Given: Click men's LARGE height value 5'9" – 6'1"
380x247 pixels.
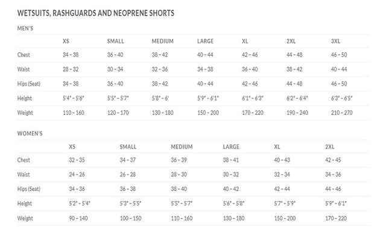Looking at the screenshot, I should click(208, 98).
